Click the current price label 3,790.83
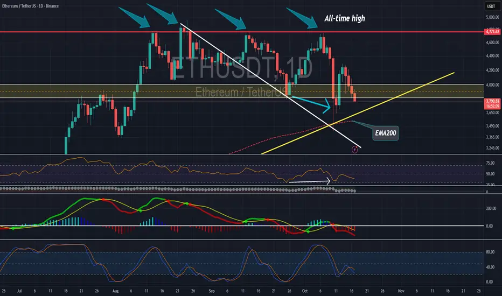Image resolution: width=502 pixels, height=296 pixels. click(x=492, y=101)
